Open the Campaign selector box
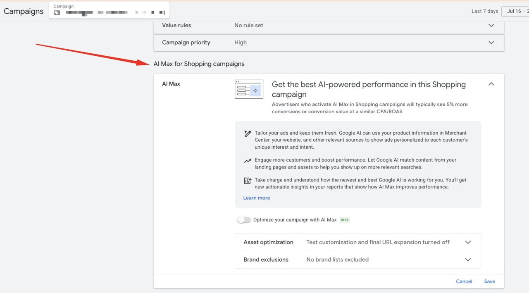This screenshot has height=293, width=529. coord(109,10)
